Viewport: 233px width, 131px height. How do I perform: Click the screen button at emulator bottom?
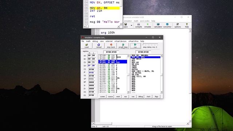[x=103, y=96]
